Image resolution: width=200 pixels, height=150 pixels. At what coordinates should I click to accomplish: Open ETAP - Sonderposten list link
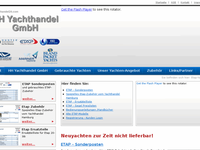(x=79, y=90)
